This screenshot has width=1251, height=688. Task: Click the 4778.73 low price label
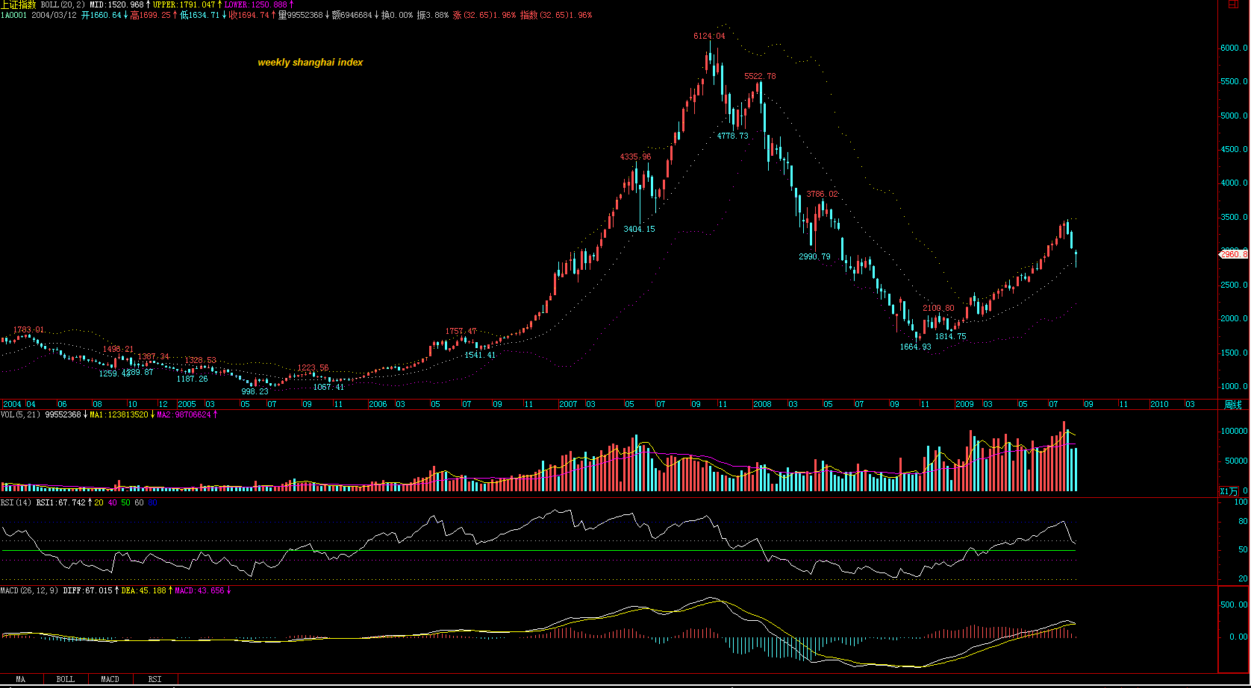[x=733, y=136]
